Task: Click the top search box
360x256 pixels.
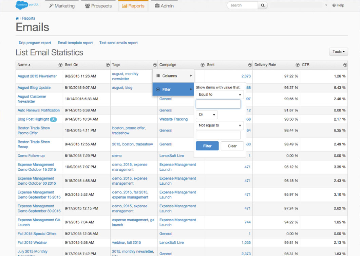Action: pyautogui.click(x=242, y=5)
